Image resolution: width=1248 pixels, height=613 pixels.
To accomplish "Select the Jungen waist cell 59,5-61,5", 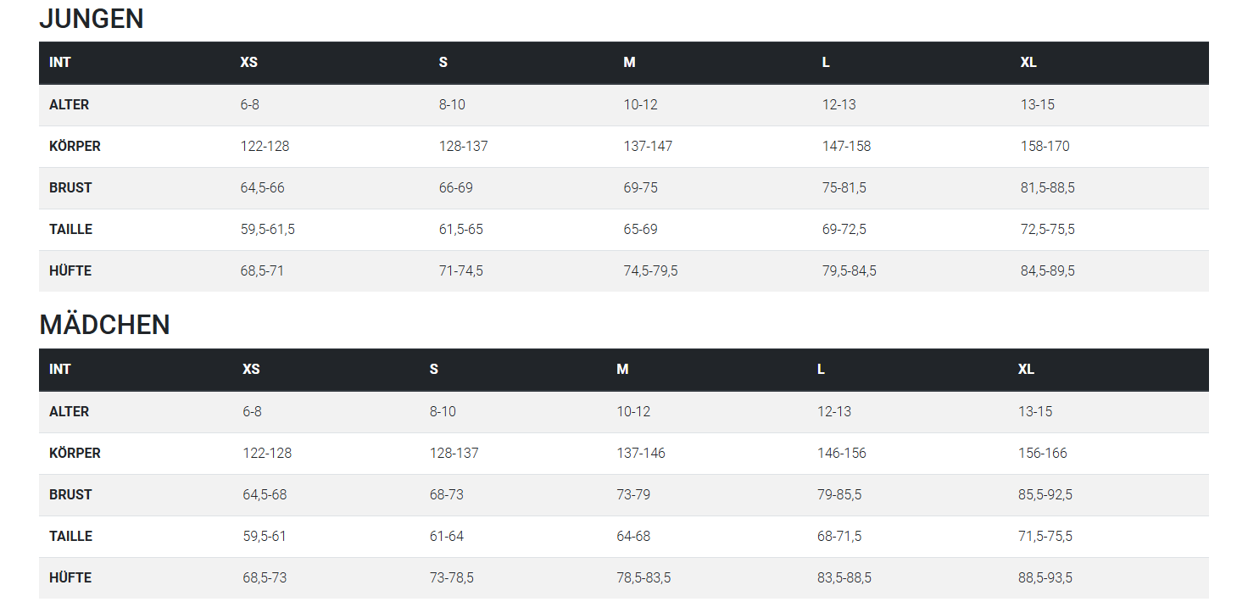I will click(267, 230).
